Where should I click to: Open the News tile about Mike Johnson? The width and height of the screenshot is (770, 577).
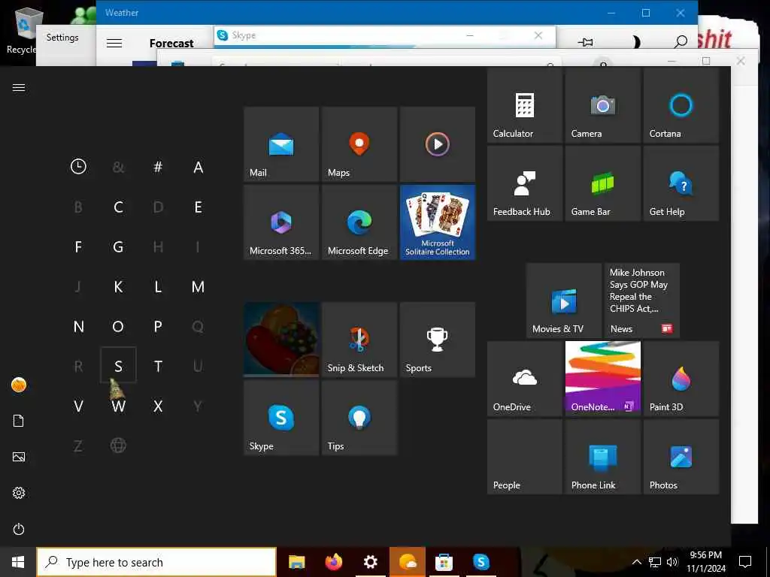click(642, 301)
